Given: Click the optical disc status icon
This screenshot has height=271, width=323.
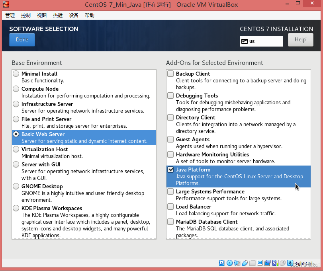Looking at the screenshot, I should click(x=229, y=263).
